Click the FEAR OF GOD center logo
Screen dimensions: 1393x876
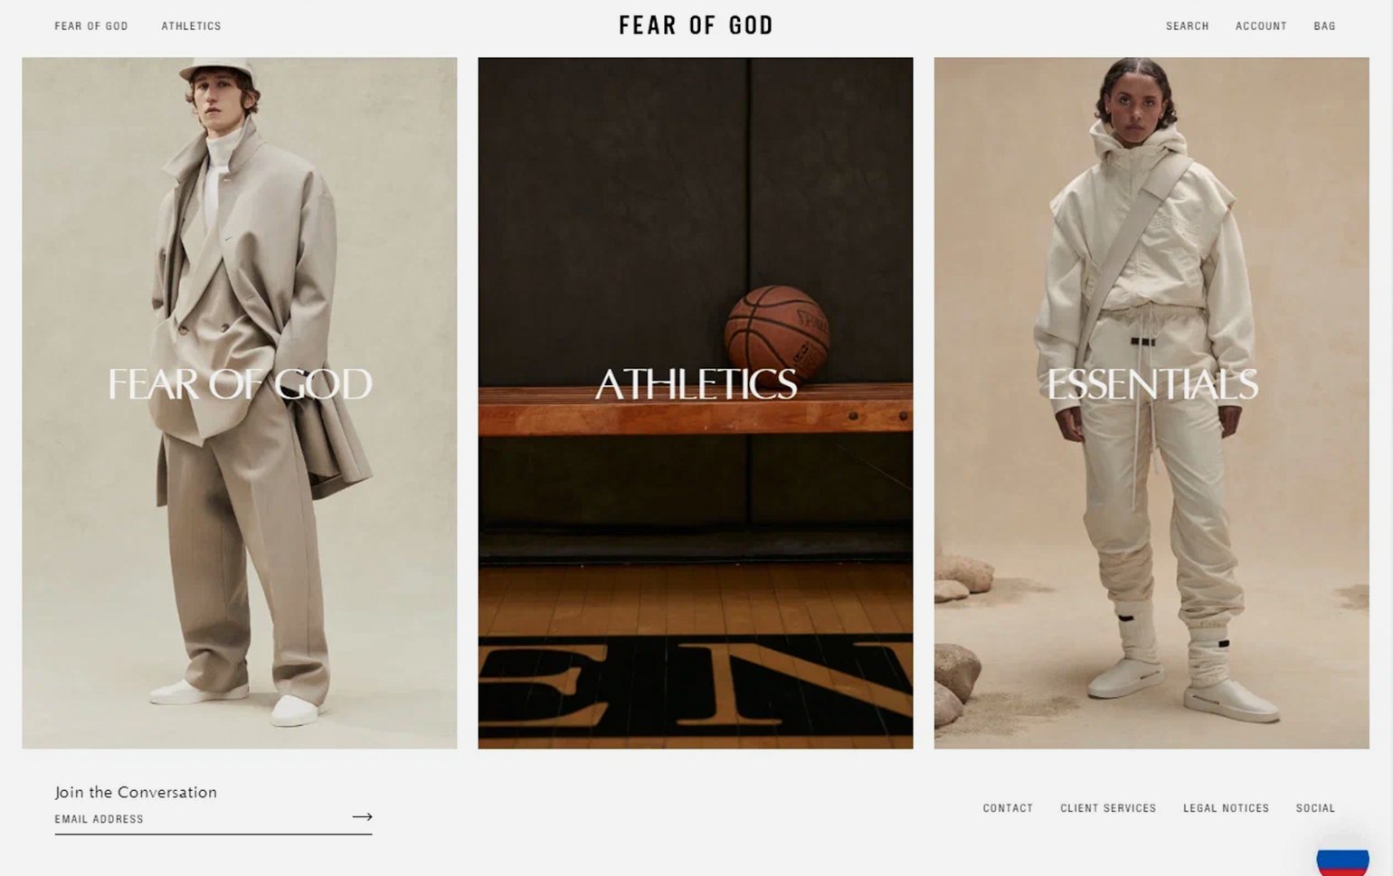tap(696, 25)
